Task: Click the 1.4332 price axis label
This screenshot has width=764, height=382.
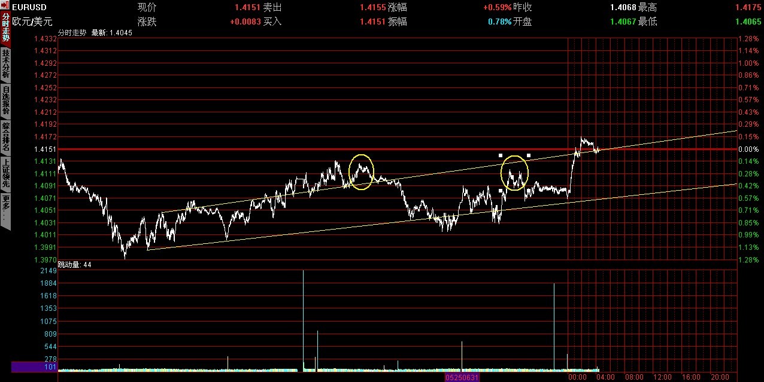Action: (x=46, y=38)
